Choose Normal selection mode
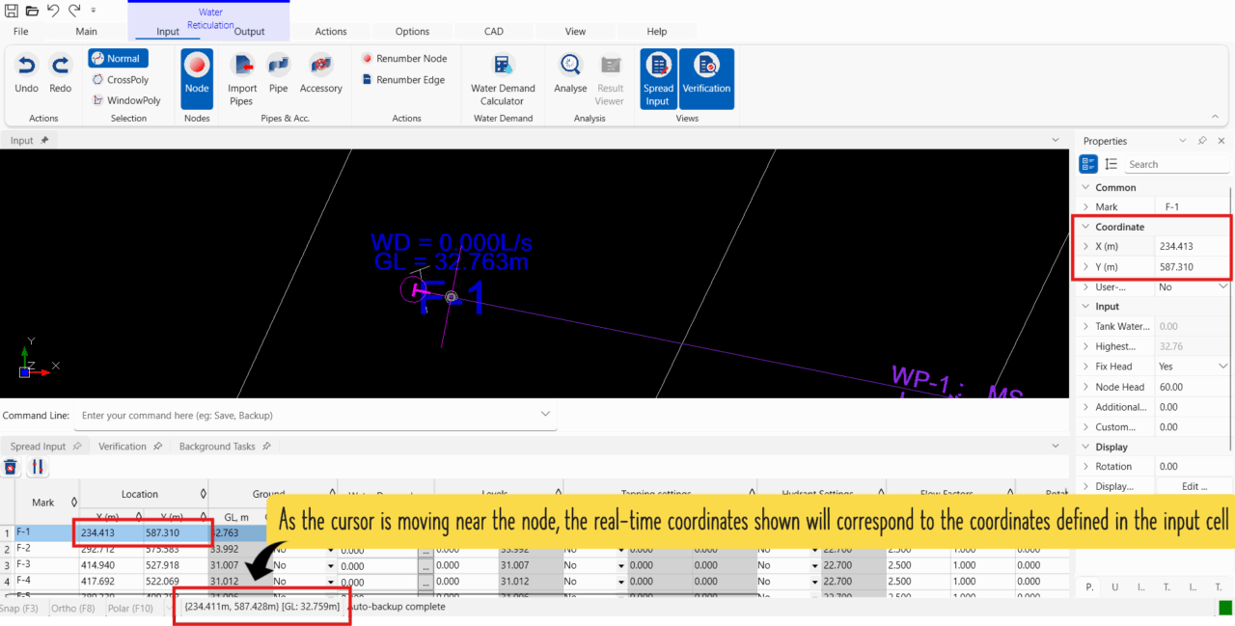 coord(118,59)
